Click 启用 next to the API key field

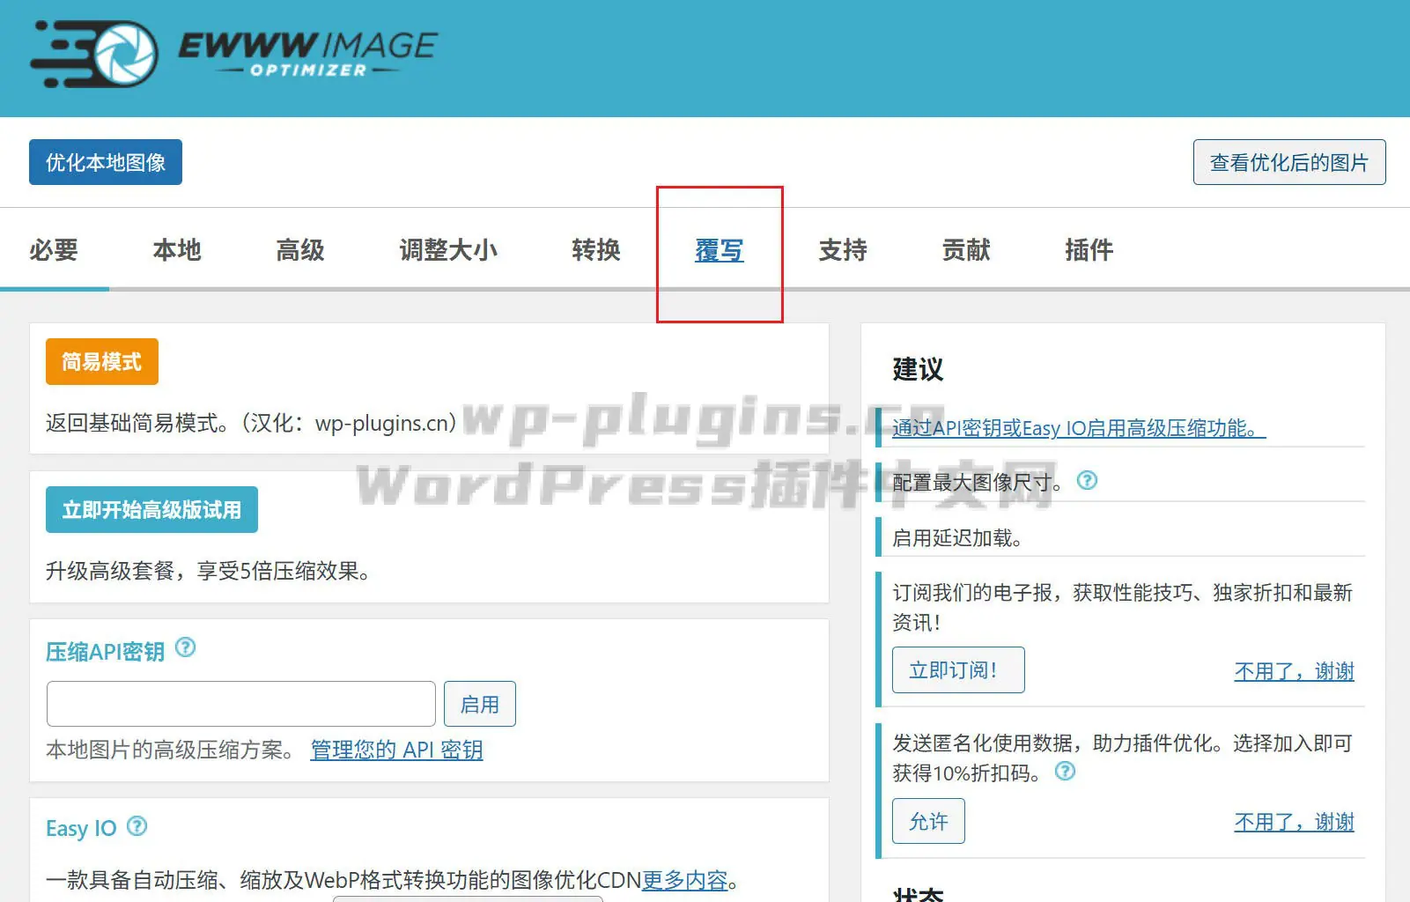click(479, 703)
